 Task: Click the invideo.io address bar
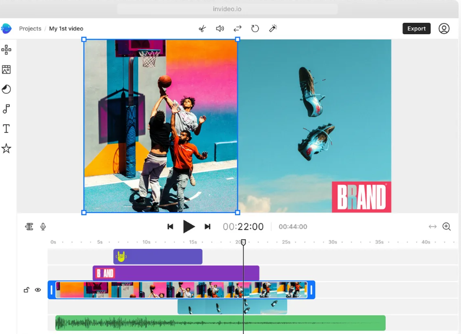[x=228, y=9]
